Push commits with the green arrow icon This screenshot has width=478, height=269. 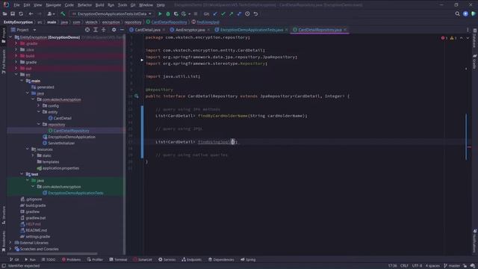coord(231,13)
